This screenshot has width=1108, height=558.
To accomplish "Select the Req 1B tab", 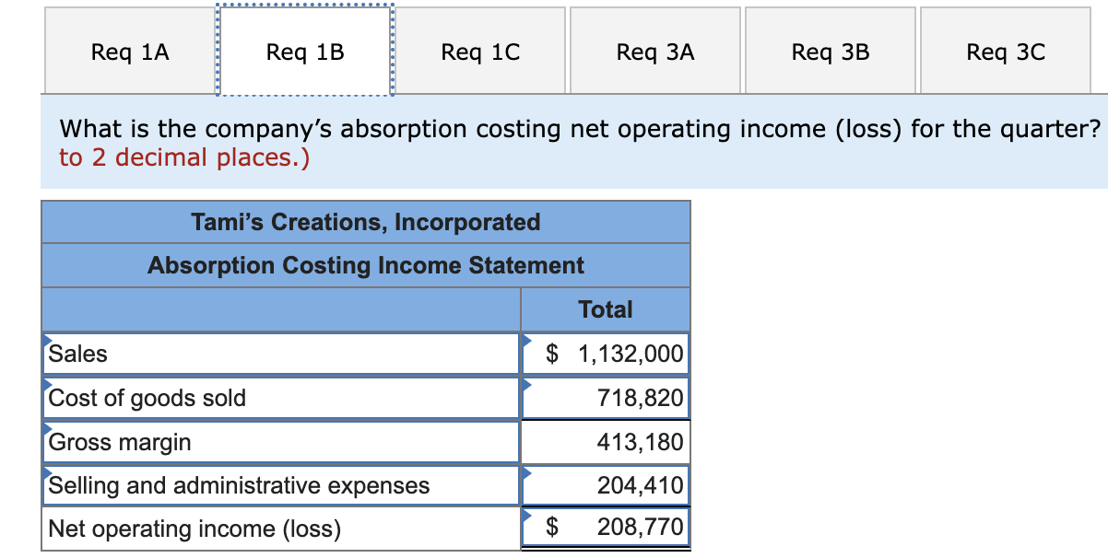I will pos(305,52).
